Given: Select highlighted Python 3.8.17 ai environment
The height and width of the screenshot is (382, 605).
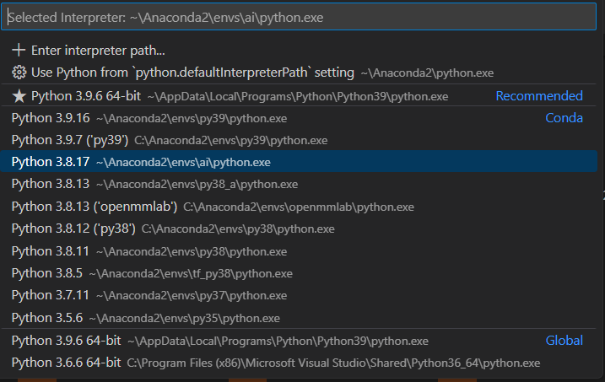Looking at the screenshot, I should pyautogui.click(x=299, y=162).
